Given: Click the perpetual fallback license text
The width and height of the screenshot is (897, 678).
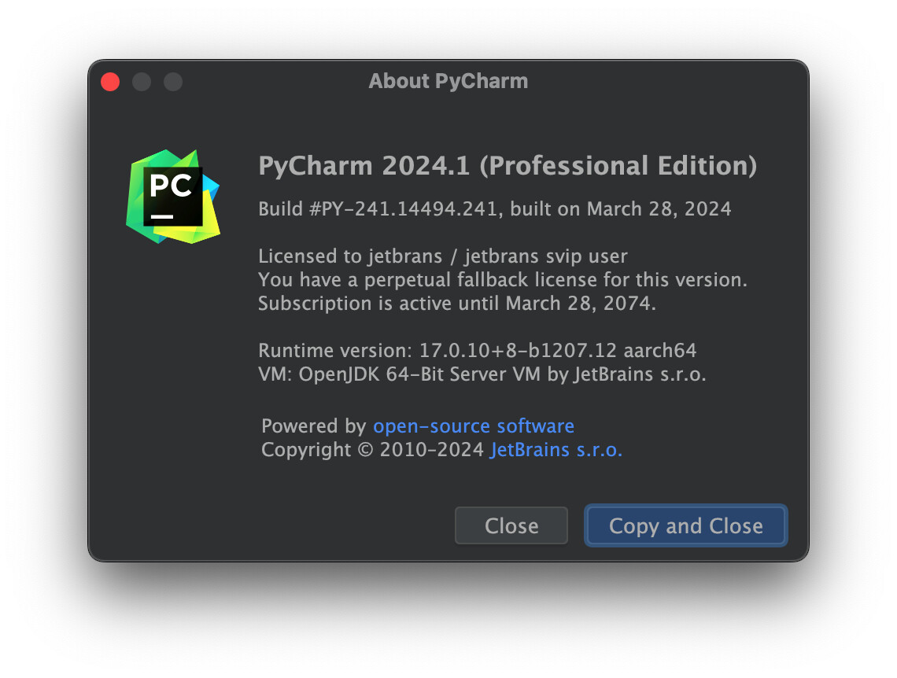Looking at the screenshot, I should point(503,279).
